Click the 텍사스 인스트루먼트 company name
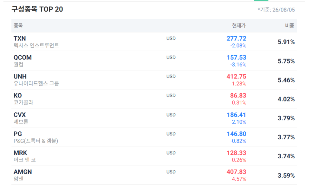 (x=36, y=45)
